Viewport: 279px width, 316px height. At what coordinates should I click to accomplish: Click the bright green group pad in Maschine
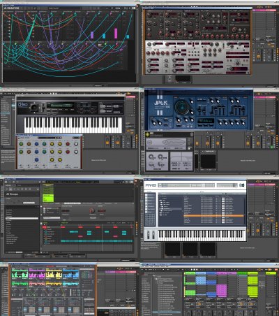pyautogui.click(x=48, y=198)
